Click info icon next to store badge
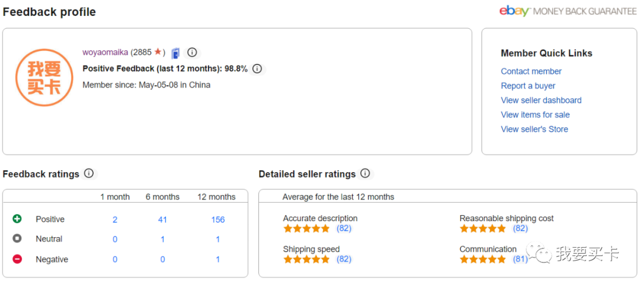640x282 pixels. tap(192, 52)
